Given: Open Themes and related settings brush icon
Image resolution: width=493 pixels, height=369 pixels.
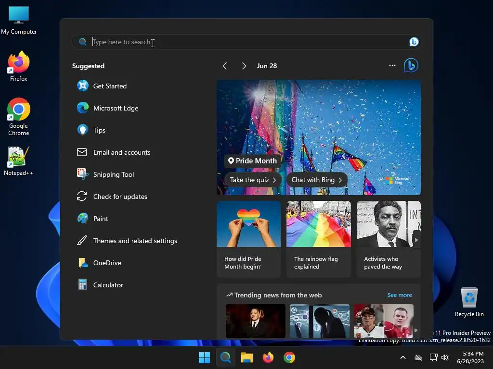Looking at the screenshot, I should pyautogui.click(x=82, y=241).
